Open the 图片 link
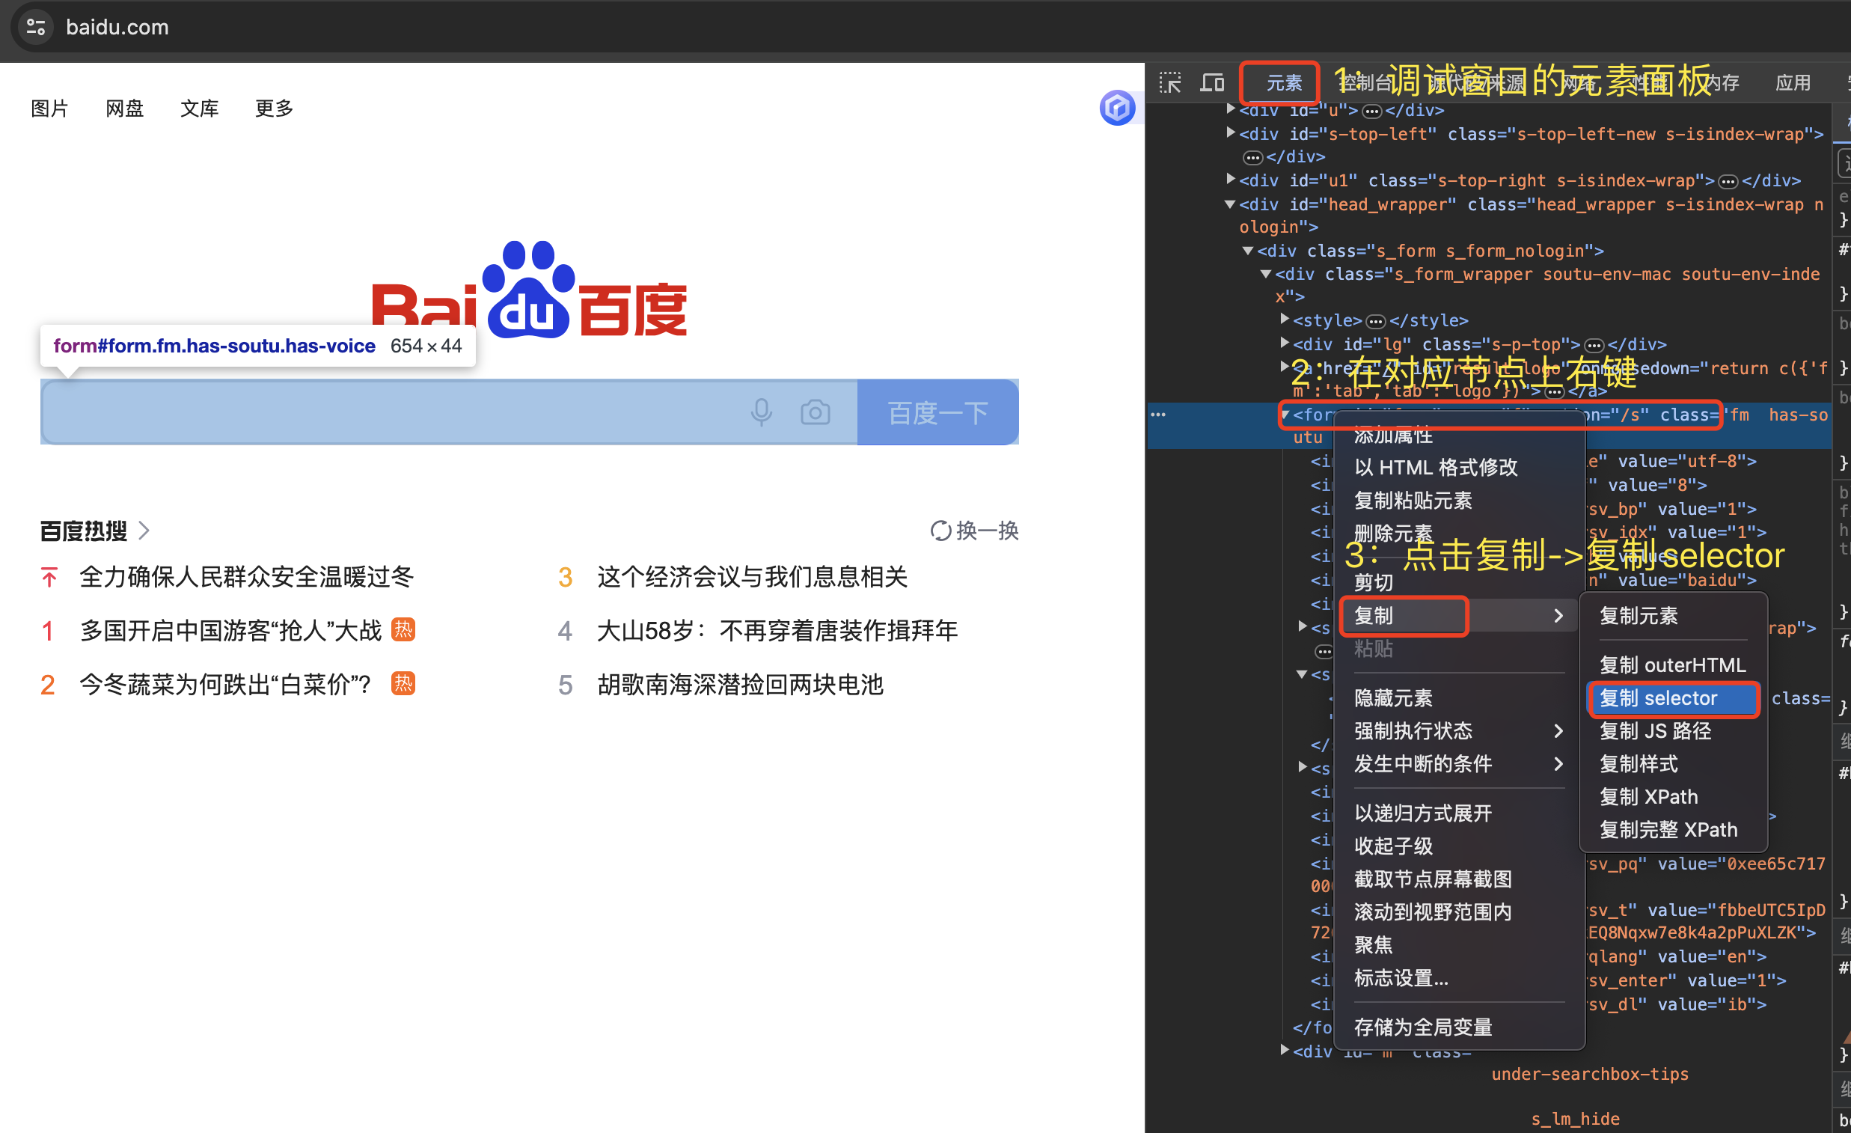Image resolution: width=1851 pixels, height=1133 pixels. [x=49, y=109]
